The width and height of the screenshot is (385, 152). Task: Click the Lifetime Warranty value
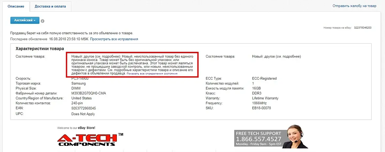pyautogui.click(x=265, y=98)
